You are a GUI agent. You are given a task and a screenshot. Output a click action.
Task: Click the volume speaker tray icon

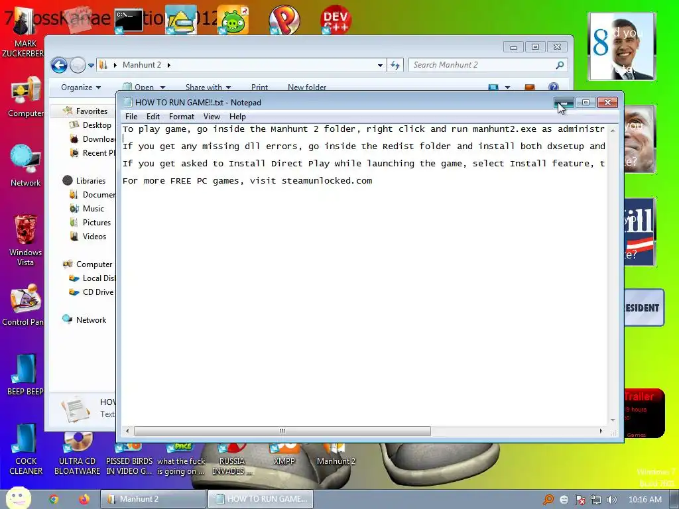pyautogui.click(x=612, y=500)
